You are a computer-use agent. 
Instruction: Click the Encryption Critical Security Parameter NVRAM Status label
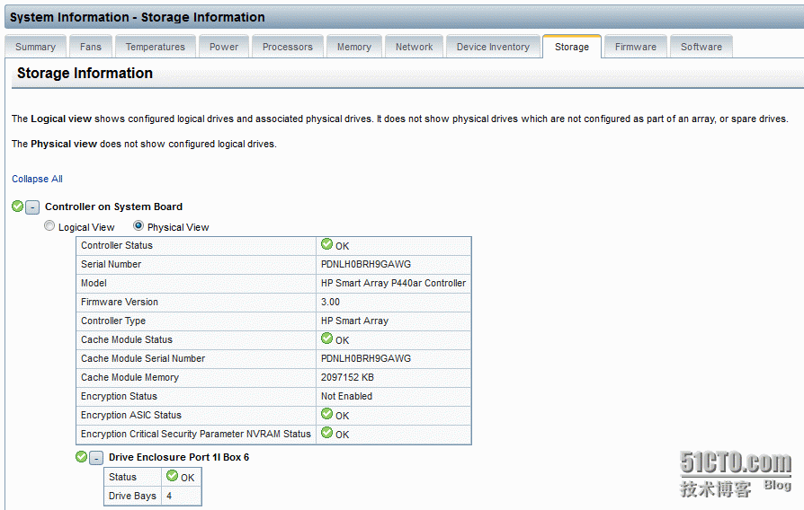pyautogui.click(x=196, y=435)
